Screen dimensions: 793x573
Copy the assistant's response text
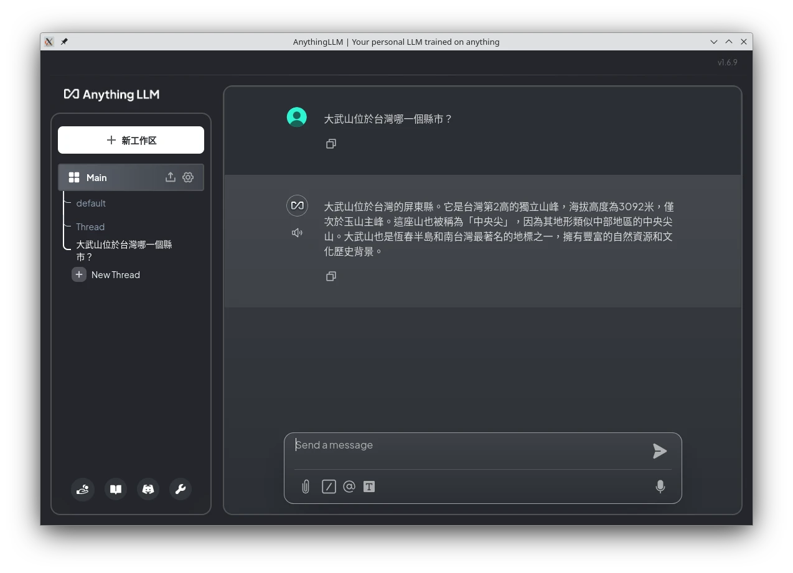tap(331, 276)
